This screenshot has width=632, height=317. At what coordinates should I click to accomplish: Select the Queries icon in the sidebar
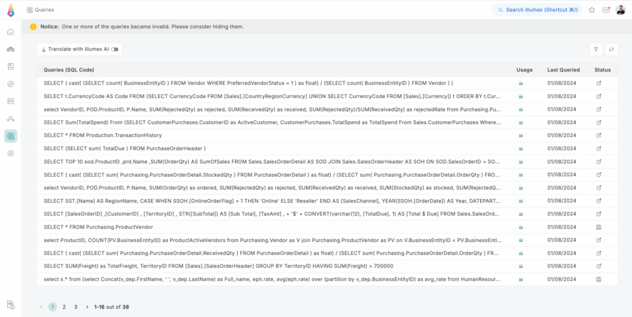pos(10,136)
